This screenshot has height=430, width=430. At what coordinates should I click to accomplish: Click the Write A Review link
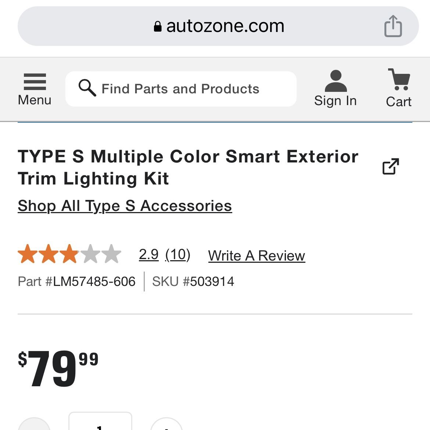tap(256, 255)
